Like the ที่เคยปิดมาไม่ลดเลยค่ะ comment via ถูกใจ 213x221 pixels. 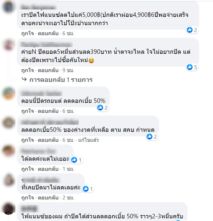pos(27,198)
